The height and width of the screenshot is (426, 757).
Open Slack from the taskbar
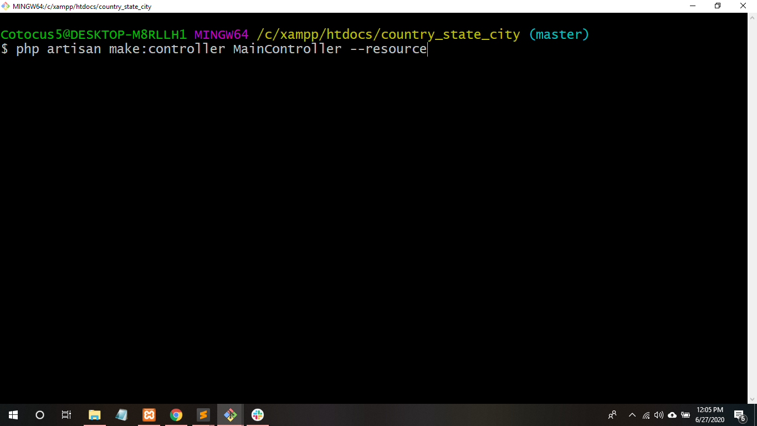(258, 415)
